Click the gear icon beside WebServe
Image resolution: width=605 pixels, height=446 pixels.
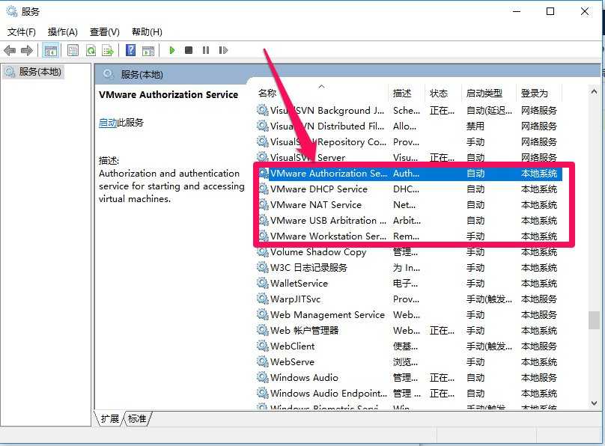tap(262, 361)
